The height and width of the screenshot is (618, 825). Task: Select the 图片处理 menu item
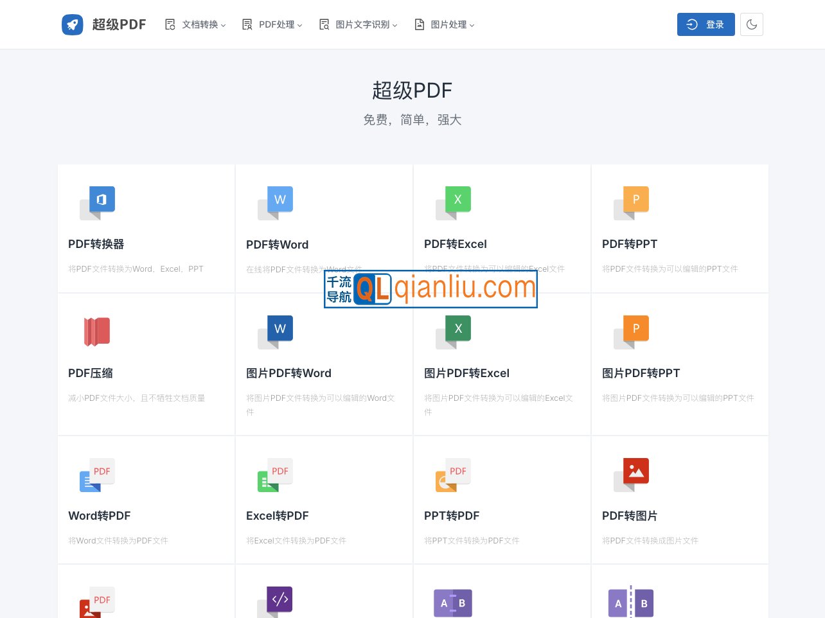click(x=443, y=24)
